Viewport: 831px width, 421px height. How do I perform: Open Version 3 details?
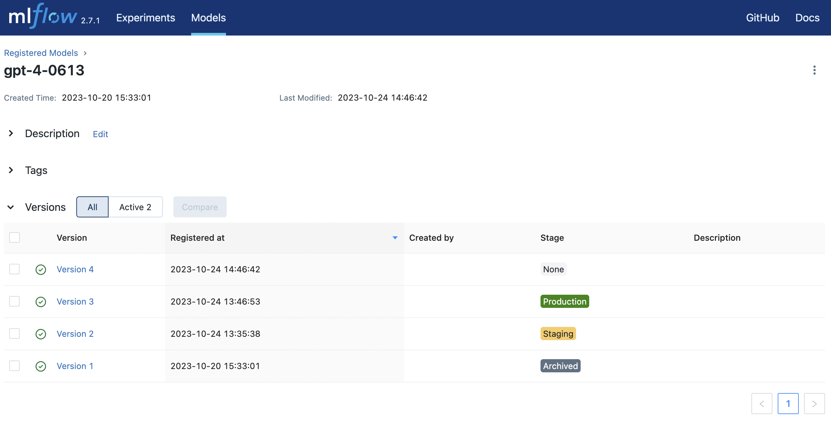[75, 302]
